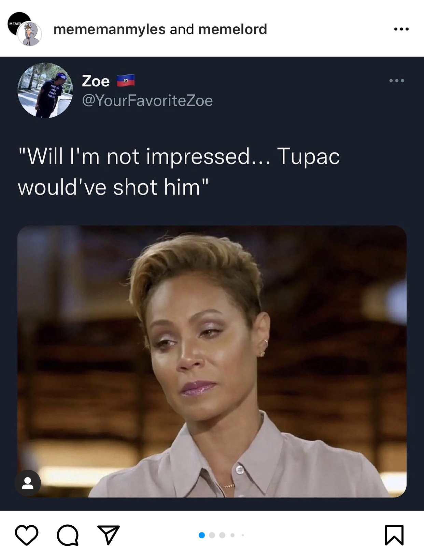
Task: Click the @YourFavoriteZoe handle
Action: (x=147, y=101)
